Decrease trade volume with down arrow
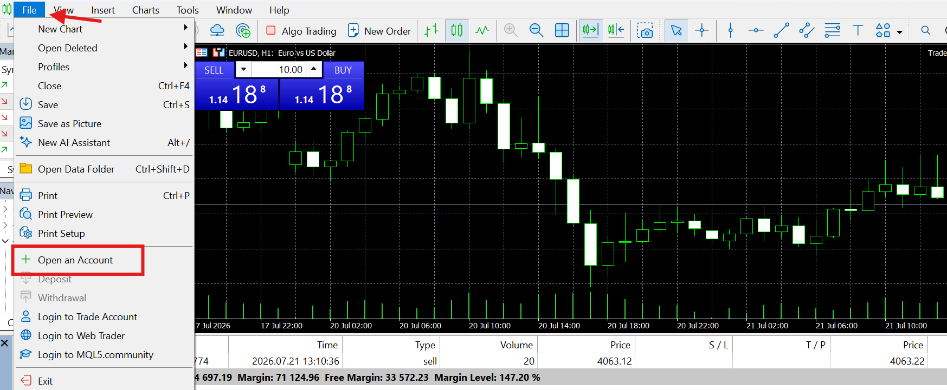 click(243, 69)
